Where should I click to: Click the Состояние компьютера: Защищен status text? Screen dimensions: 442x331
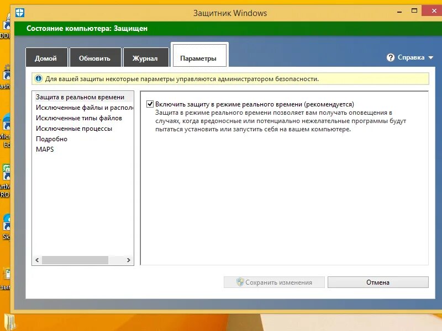(x=87, y=29)
